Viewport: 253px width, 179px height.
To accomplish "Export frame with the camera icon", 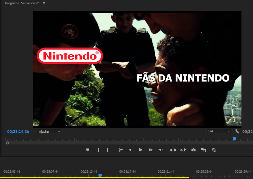I will point(194,150).
